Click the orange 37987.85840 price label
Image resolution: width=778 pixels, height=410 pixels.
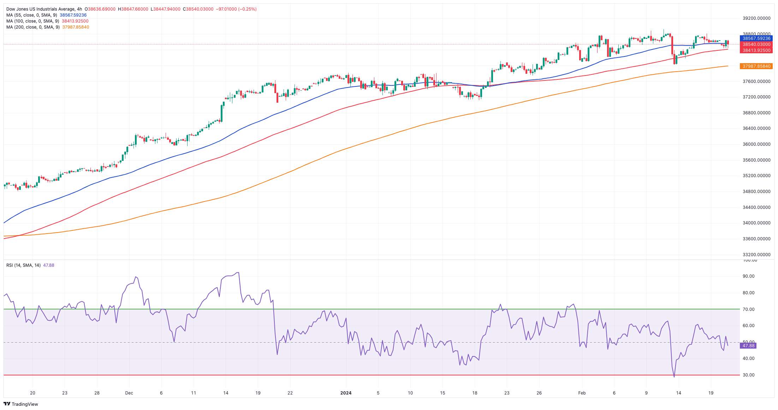pos(756,66)
